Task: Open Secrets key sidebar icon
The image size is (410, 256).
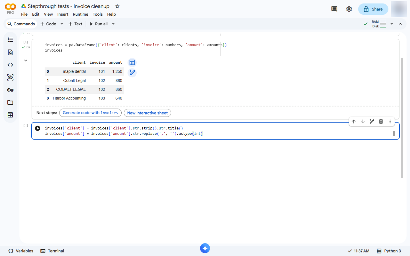Action: coord(10,90)
